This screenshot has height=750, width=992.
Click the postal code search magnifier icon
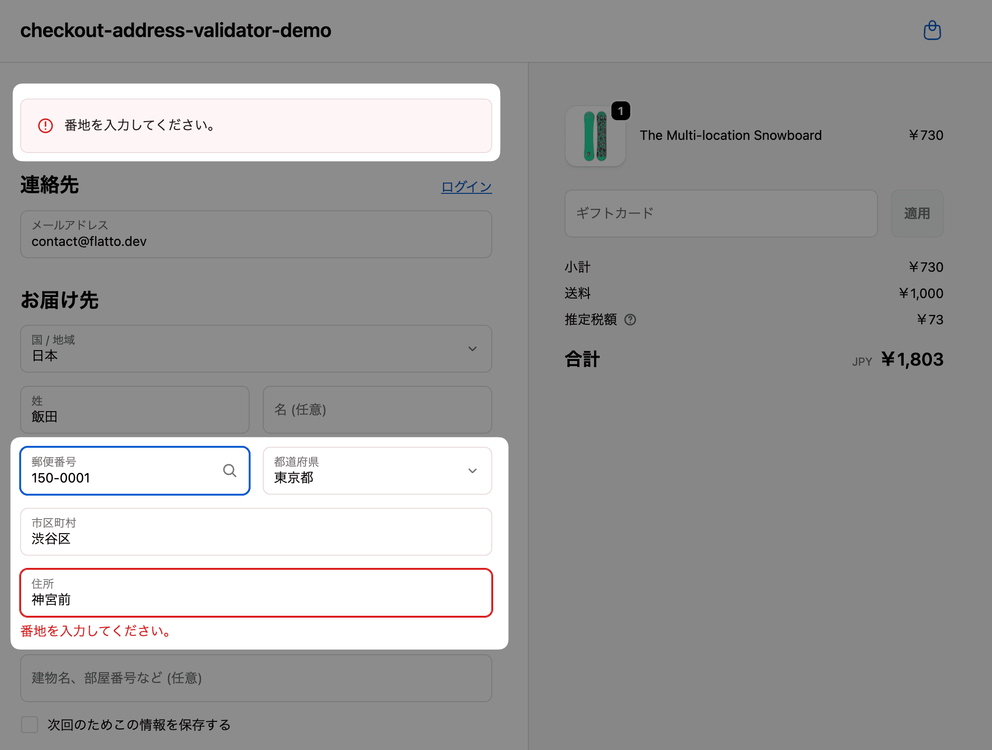tap(229, 470)
